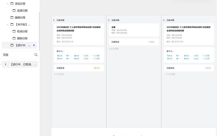Select the 2023年度会仪 title in 已取消 screen

coord(189,29)
